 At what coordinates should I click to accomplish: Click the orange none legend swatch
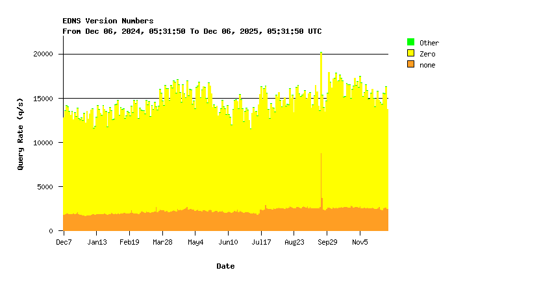click(x=410, y=64)
